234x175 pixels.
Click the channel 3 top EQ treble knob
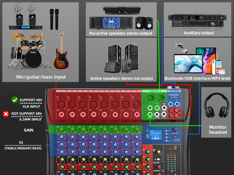83,137
